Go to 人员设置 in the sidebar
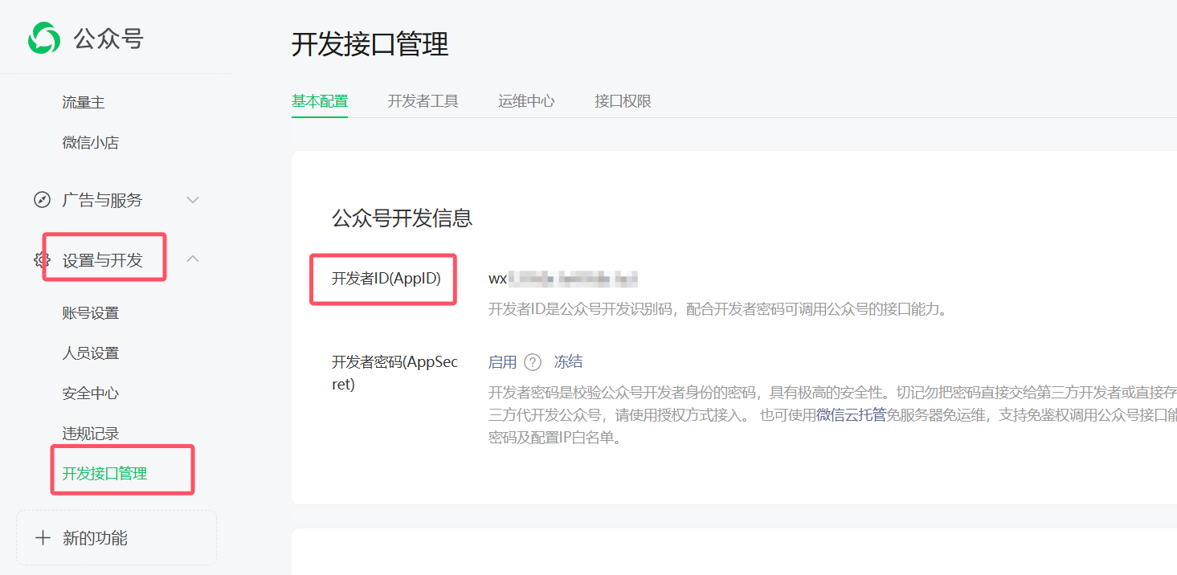 pyautogui.click(x=91, y=353)
